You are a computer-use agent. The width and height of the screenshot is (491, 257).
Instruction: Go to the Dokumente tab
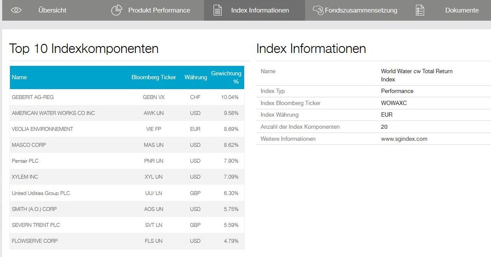coord(462,10)
